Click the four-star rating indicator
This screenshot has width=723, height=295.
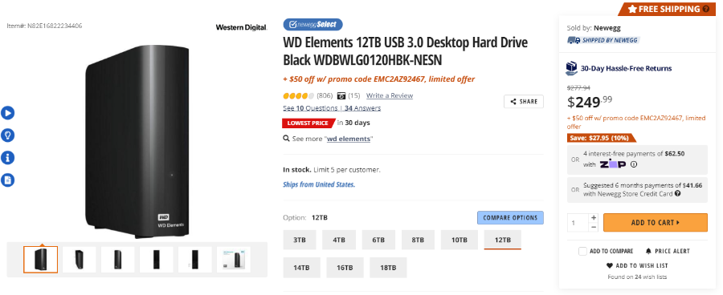[x=298, y=95]
